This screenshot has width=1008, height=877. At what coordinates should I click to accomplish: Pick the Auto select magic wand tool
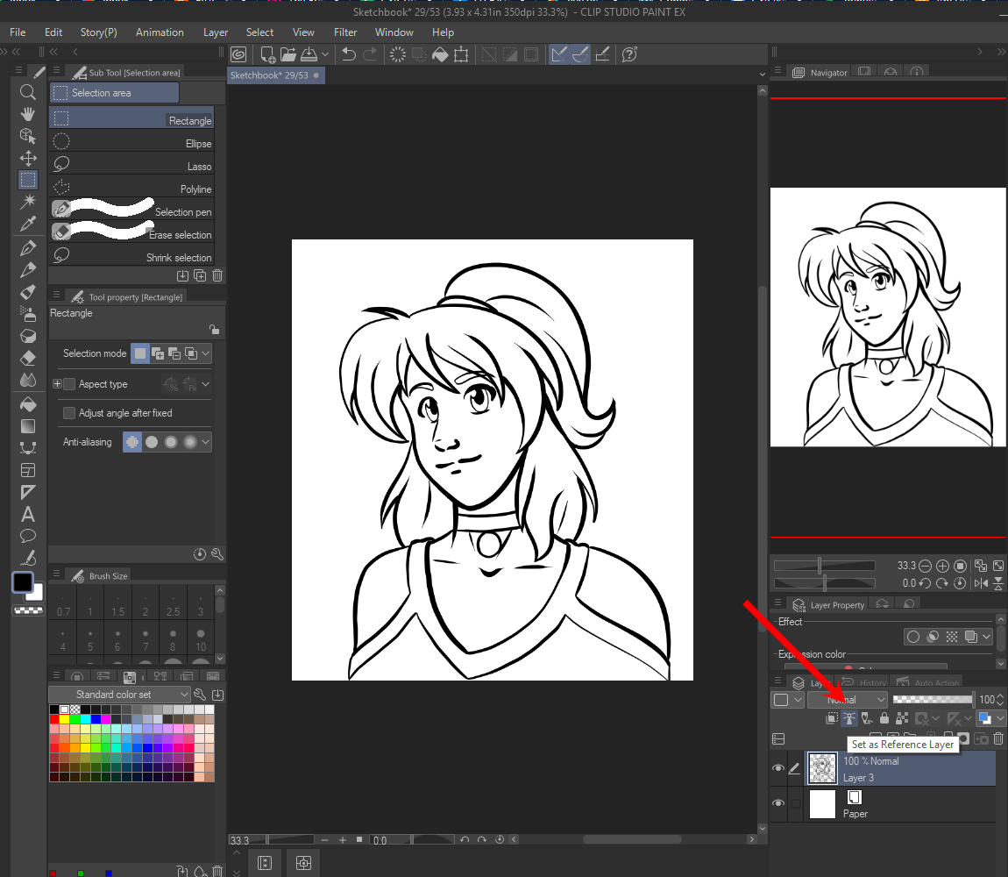(28, 202)
